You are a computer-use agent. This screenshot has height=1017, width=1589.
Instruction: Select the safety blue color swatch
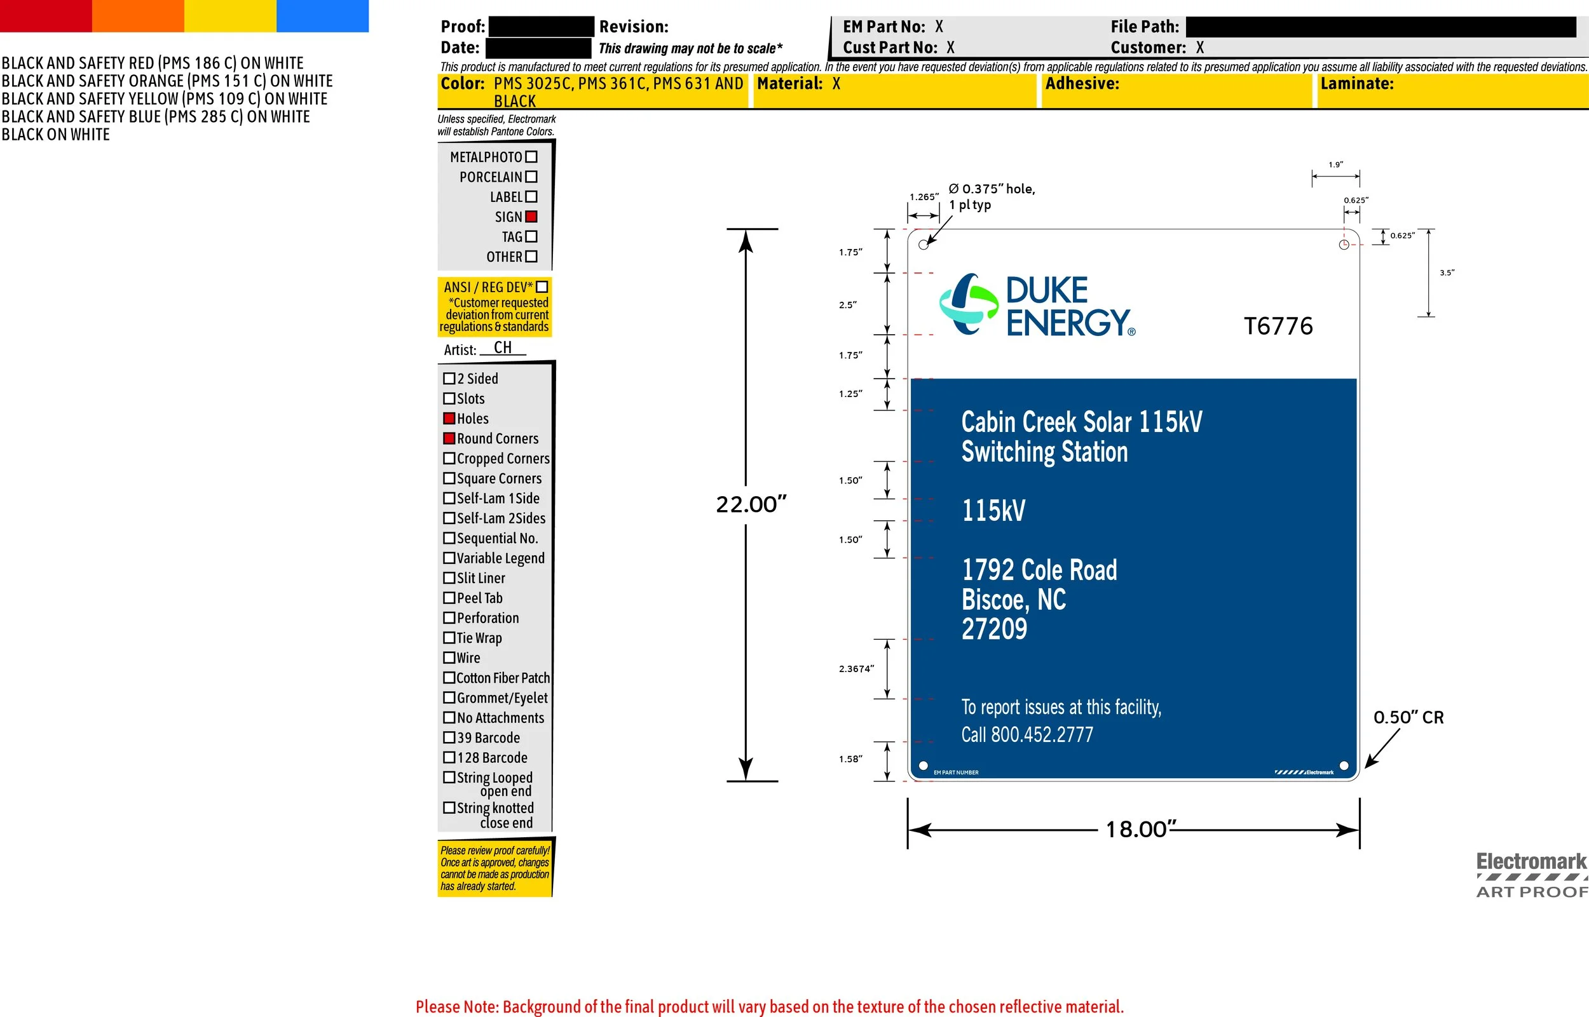(322, 16)
